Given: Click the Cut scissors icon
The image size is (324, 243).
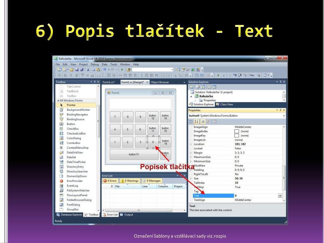Looking at the screenshot, I should pos(88,70).
